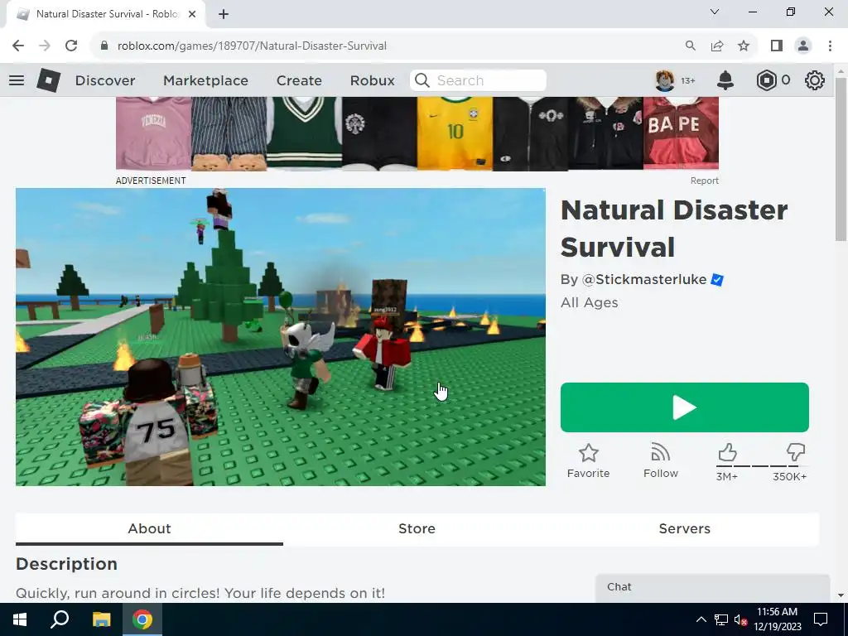848x636 pixels.
Task: Open a new browser tab
Action: pyautogui.click(x=224, y=15)
